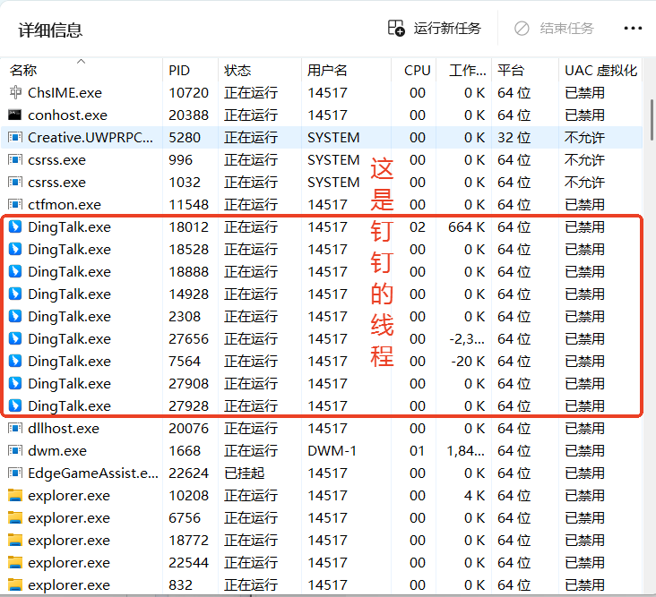Click the explorer.exe folder icon PID 6756

point(15,517)
